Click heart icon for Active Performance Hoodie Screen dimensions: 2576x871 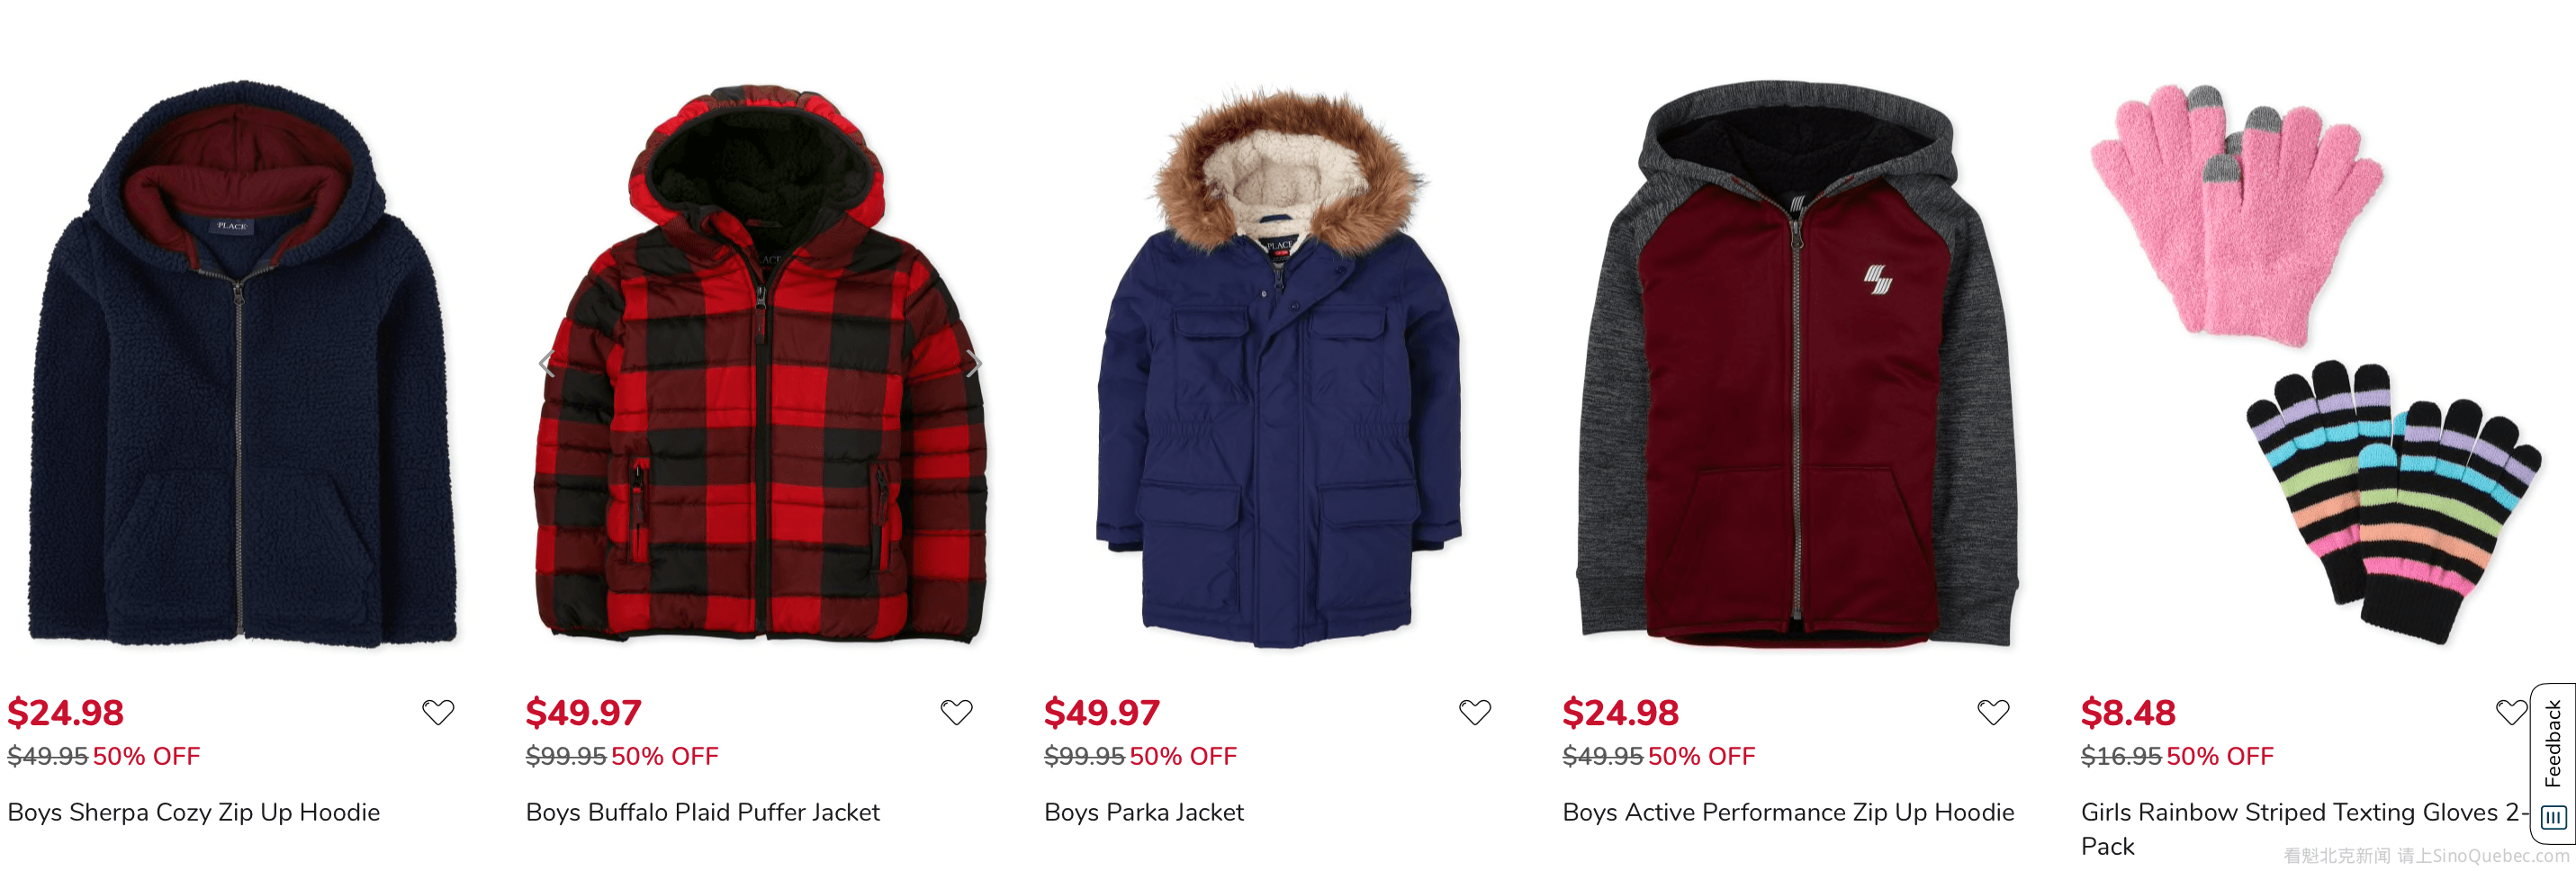click(x=1993, y=712)
